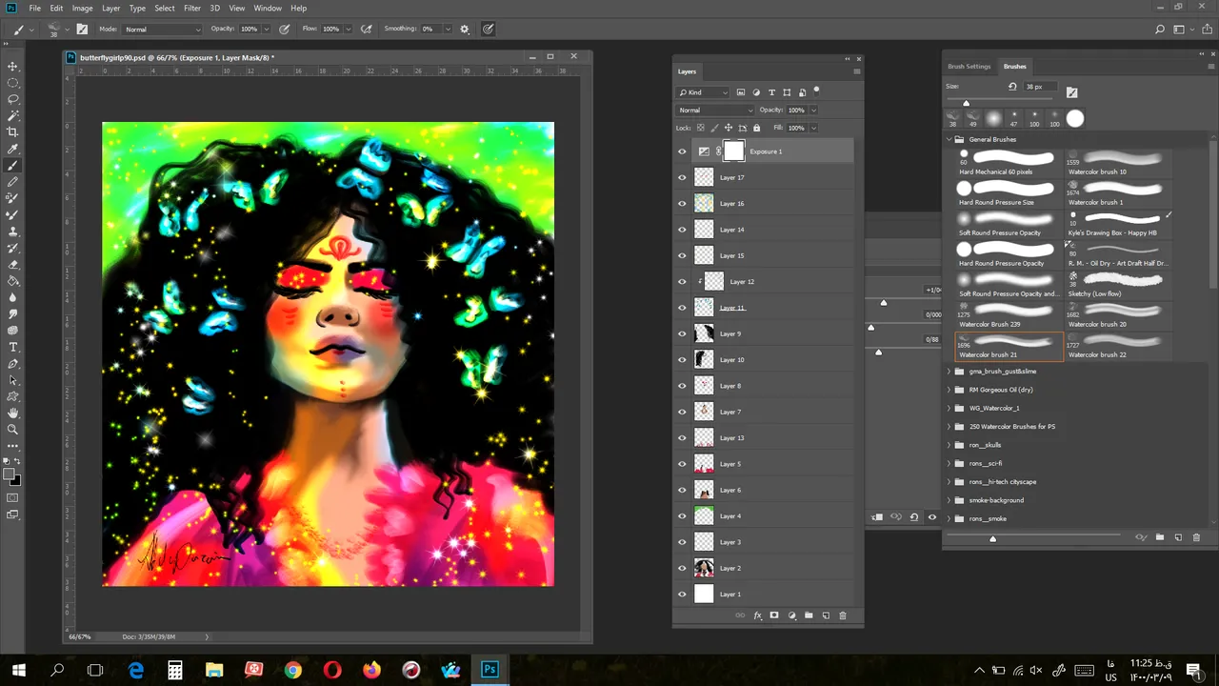Hide the Exposure 1 layer

tap(682, 151)
